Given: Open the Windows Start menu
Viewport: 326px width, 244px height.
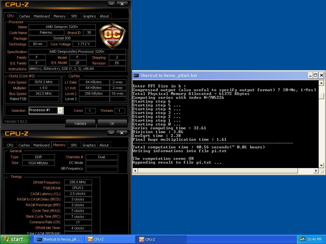Looking at the screenshot, I should tap(15, 239).
